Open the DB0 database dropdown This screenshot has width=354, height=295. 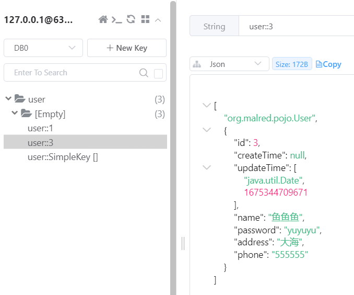click(43, 48)
